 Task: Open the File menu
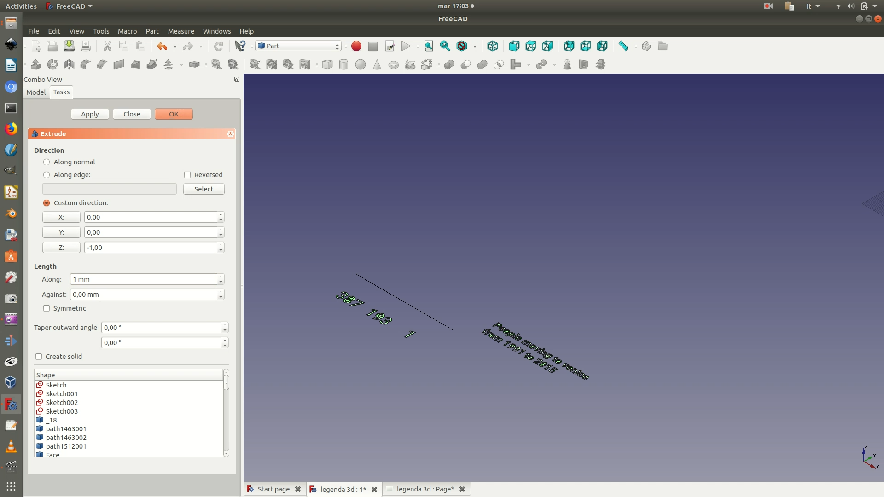34,31
